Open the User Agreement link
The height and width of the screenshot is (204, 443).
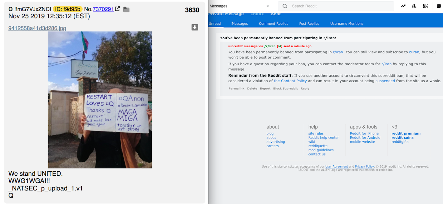[x=337, y=167]
